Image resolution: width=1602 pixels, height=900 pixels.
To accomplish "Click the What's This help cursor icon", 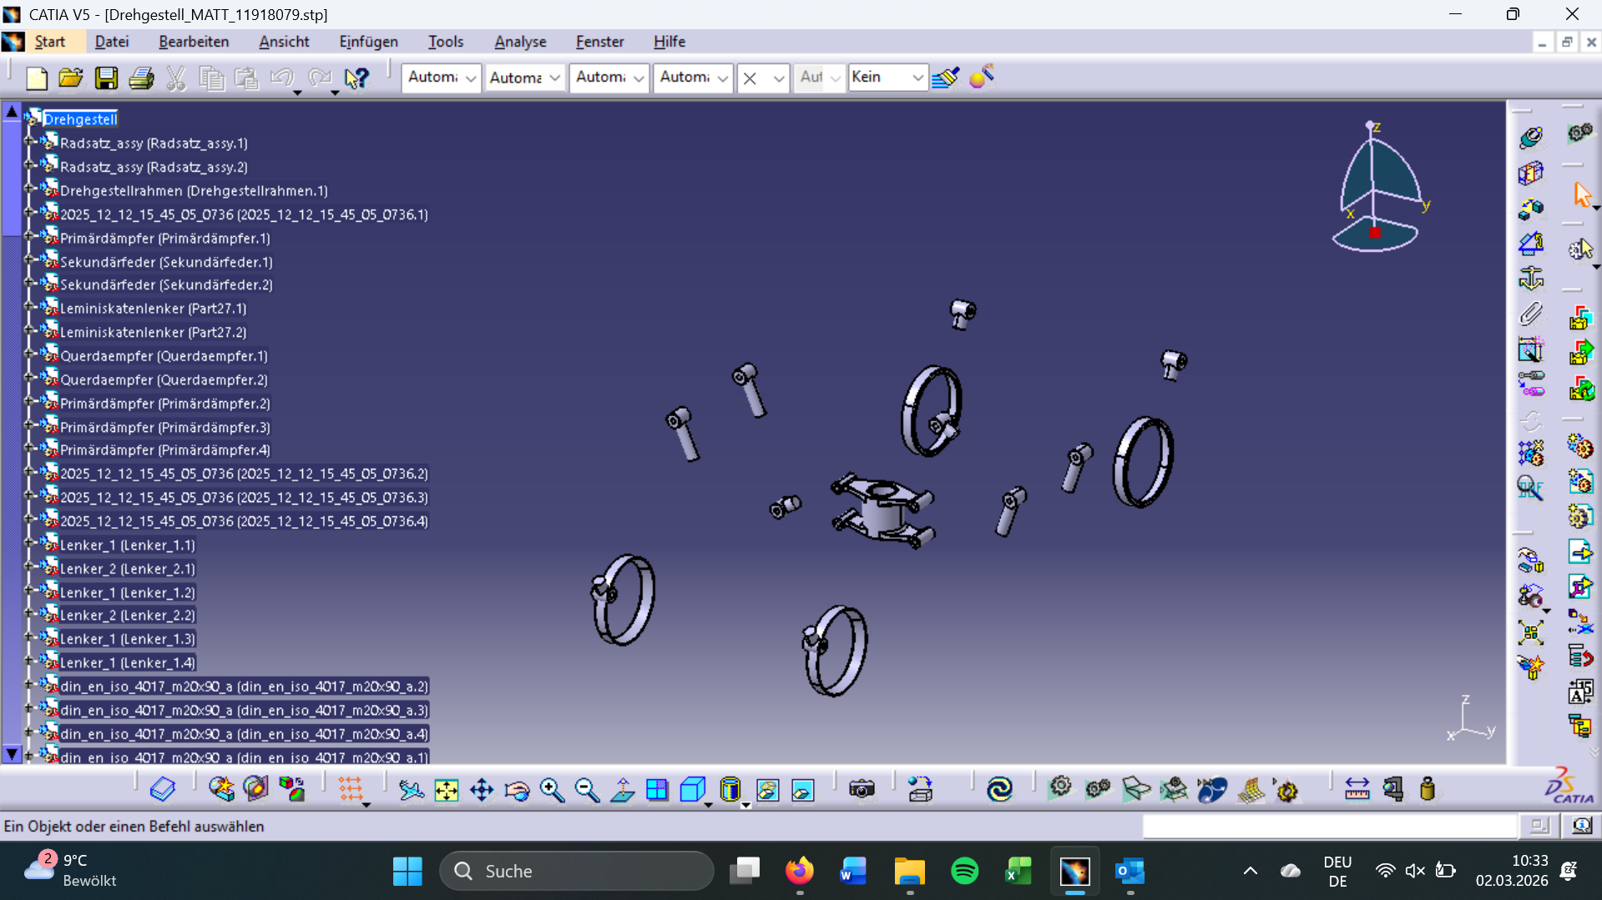I will [356, 78].
